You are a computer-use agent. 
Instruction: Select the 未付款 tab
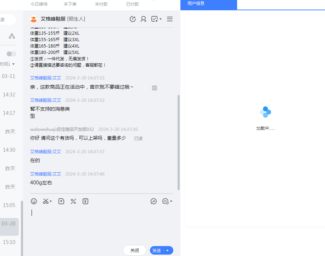point(101,4)
